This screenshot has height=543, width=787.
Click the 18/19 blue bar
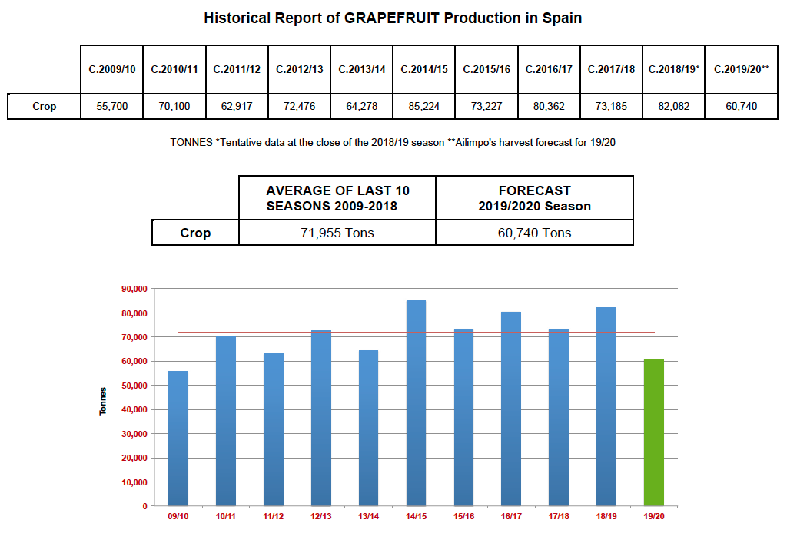click(606, 407)
